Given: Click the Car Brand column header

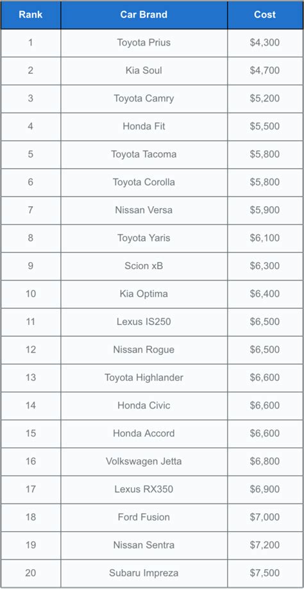Looking at the screenshot, I should click(144, 15).
